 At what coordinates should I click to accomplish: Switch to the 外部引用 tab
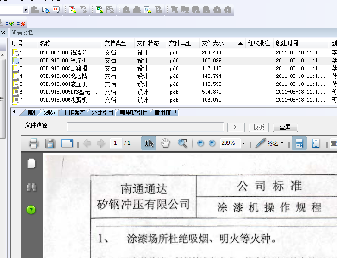click(102, 112)
